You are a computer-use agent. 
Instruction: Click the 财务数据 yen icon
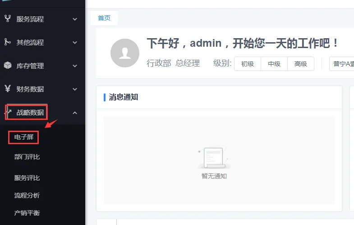8,89
